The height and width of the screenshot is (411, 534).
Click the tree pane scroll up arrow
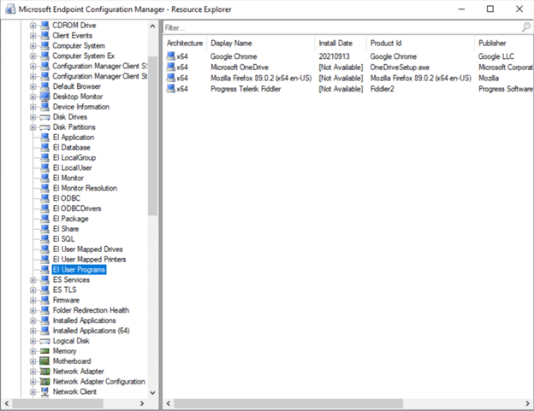coord(152,26)
